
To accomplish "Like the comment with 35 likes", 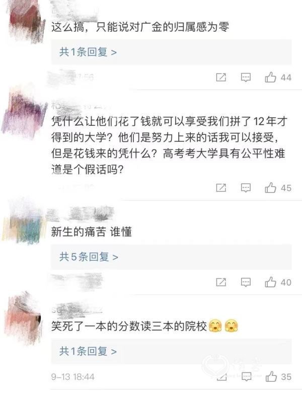I will pos(271,376).
